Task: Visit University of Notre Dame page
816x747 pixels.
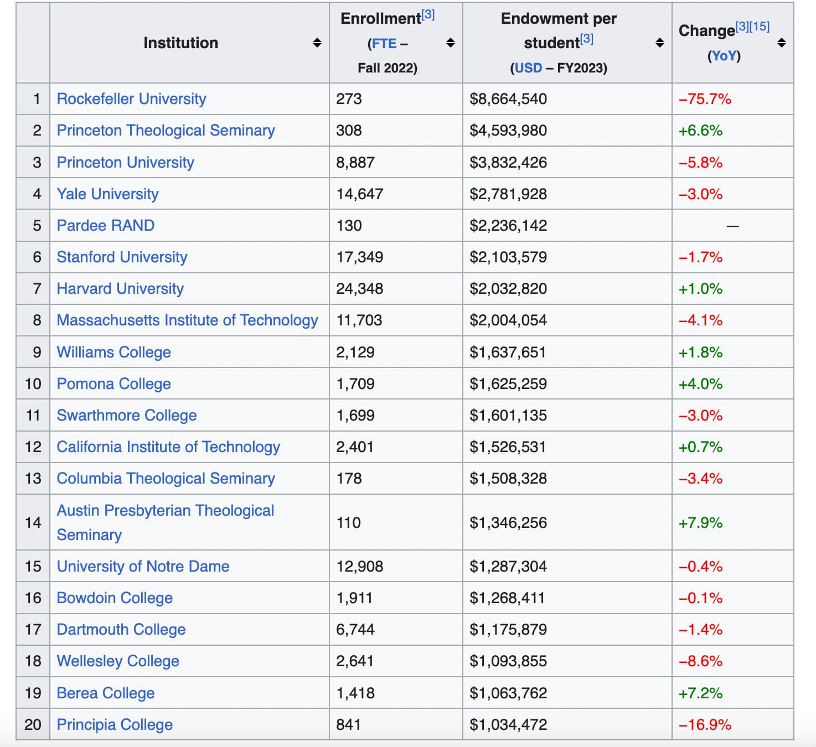Action: coord(143,567)
